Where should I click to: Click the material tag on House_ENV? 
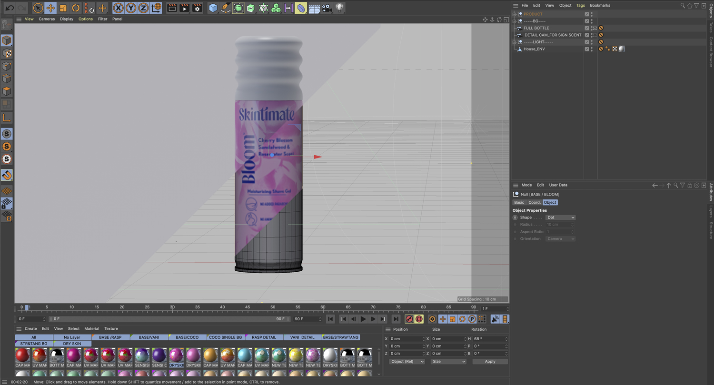point(622,49)
